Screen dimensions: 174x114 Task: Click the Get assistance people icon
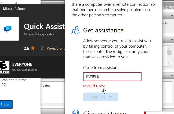(x=76, y=30)
